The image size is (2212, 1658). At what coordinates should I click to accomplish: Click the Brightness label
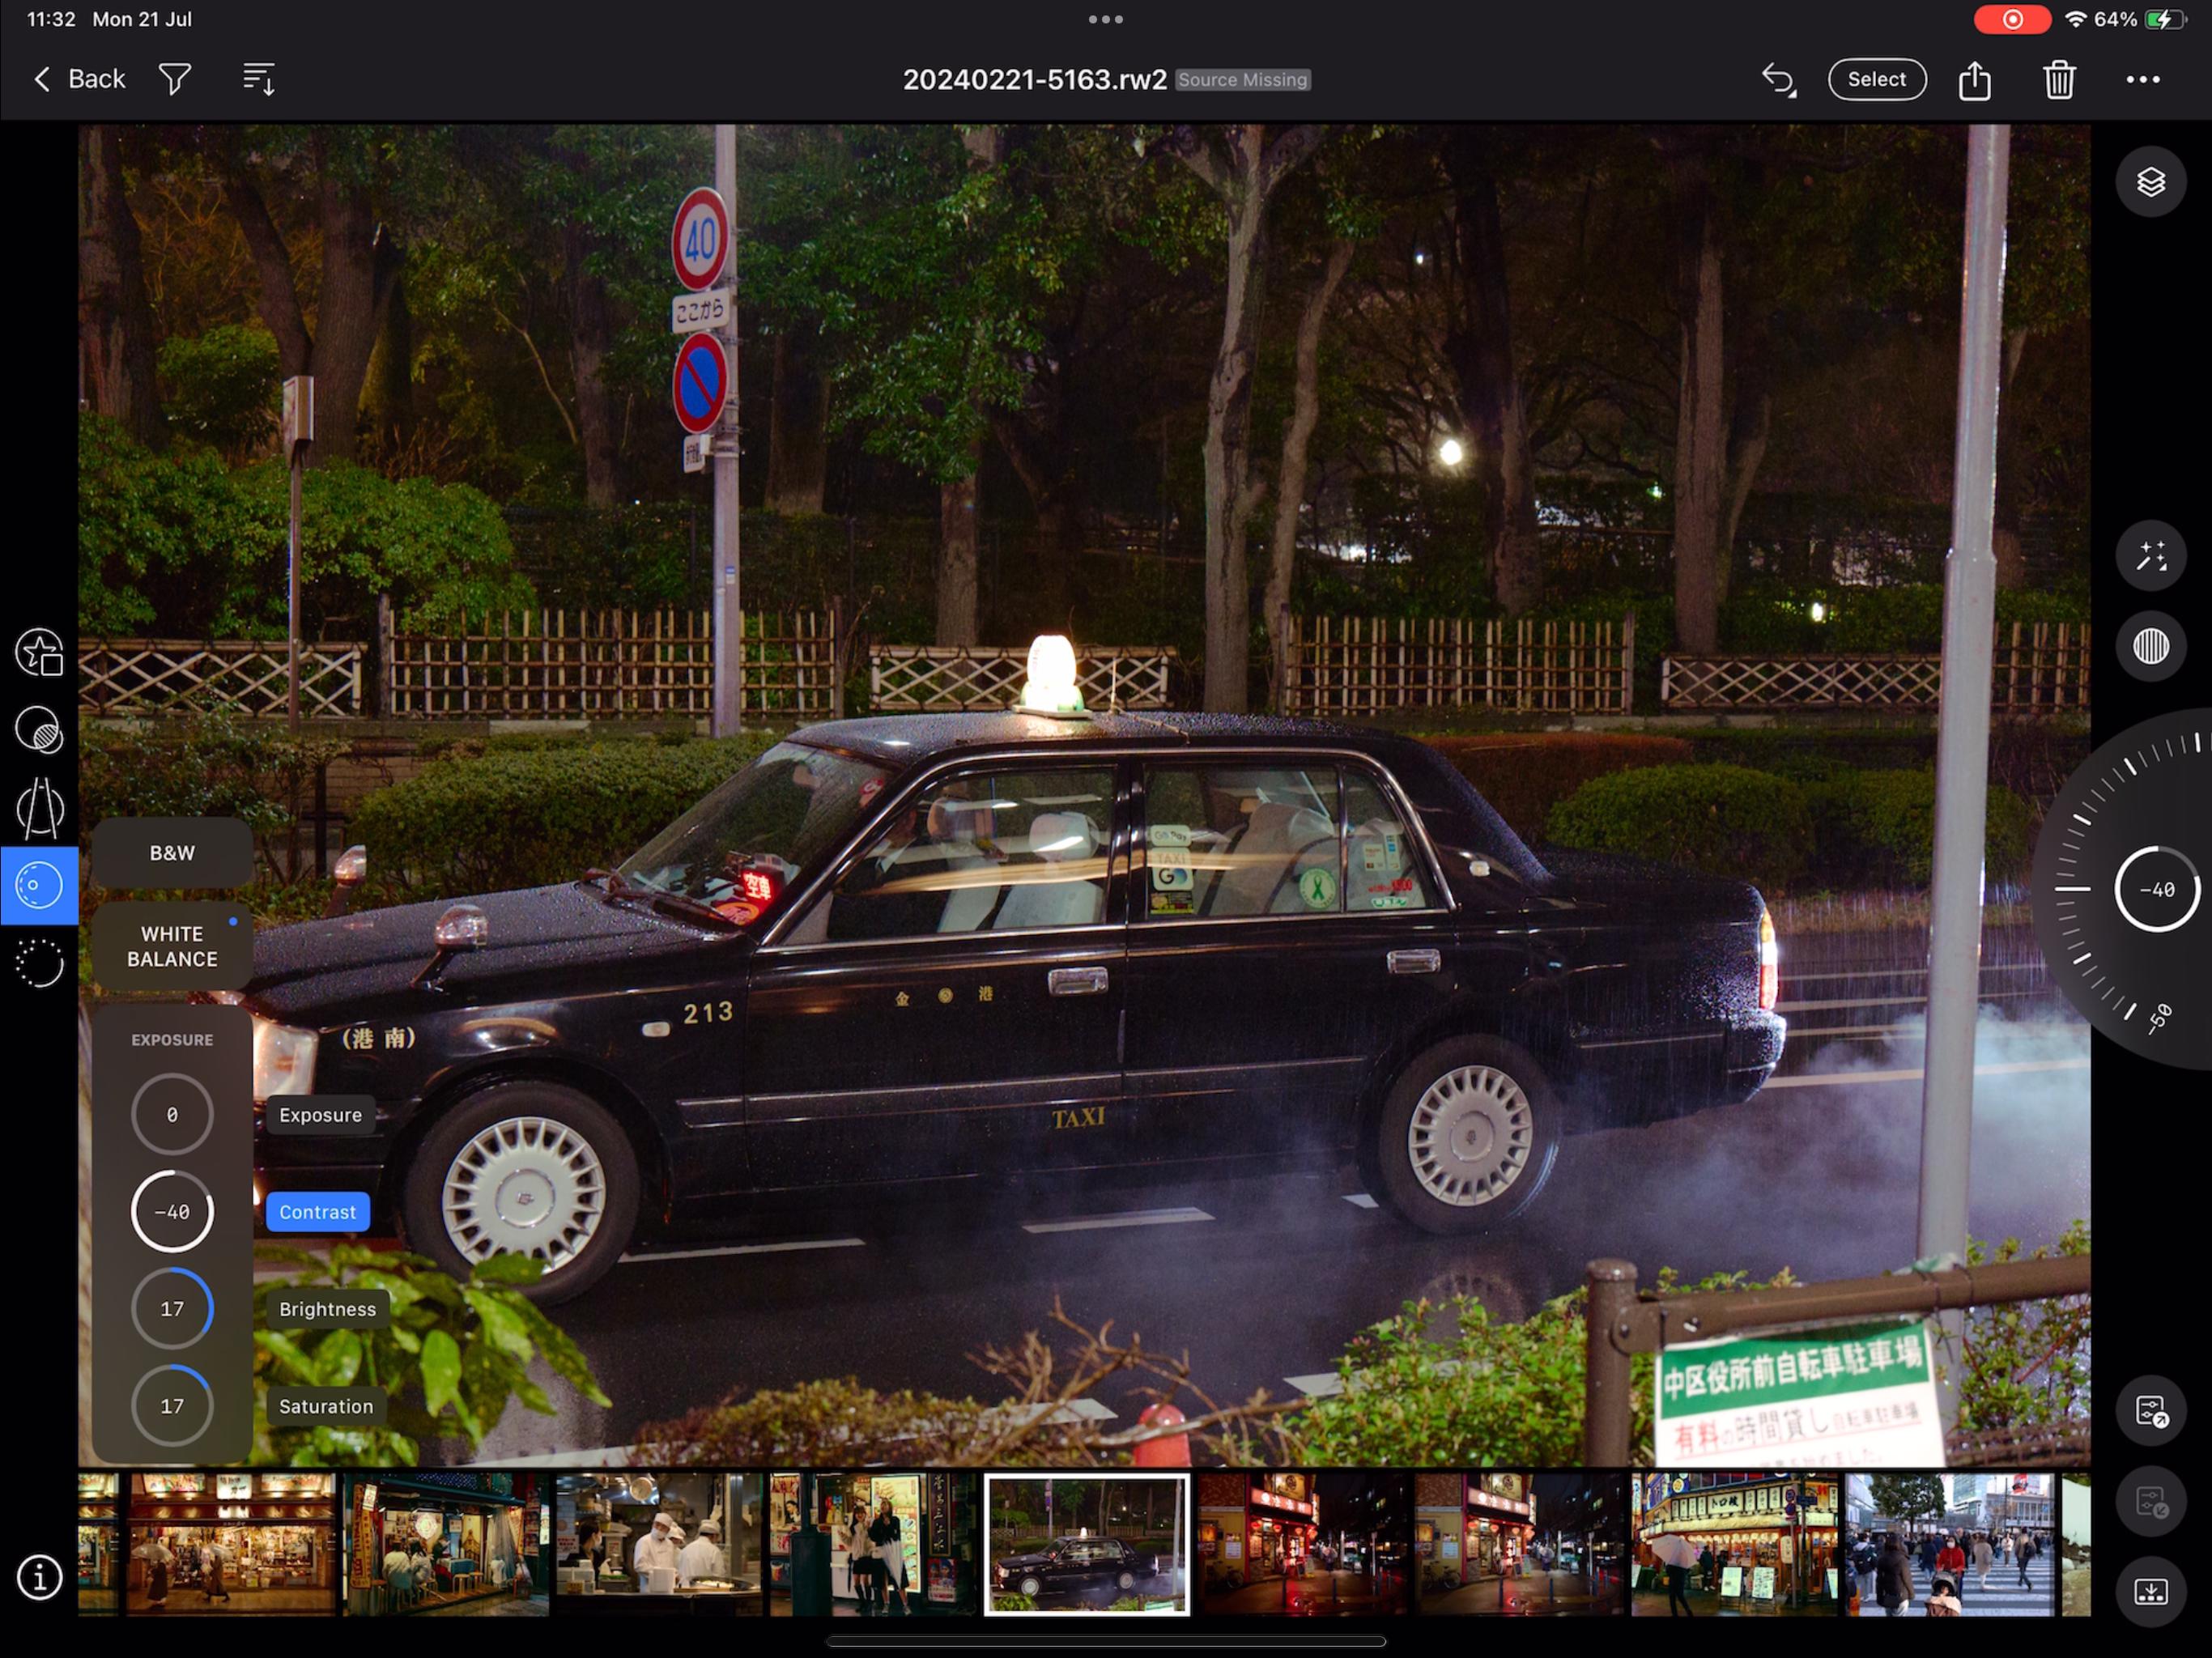point(327,1309)
